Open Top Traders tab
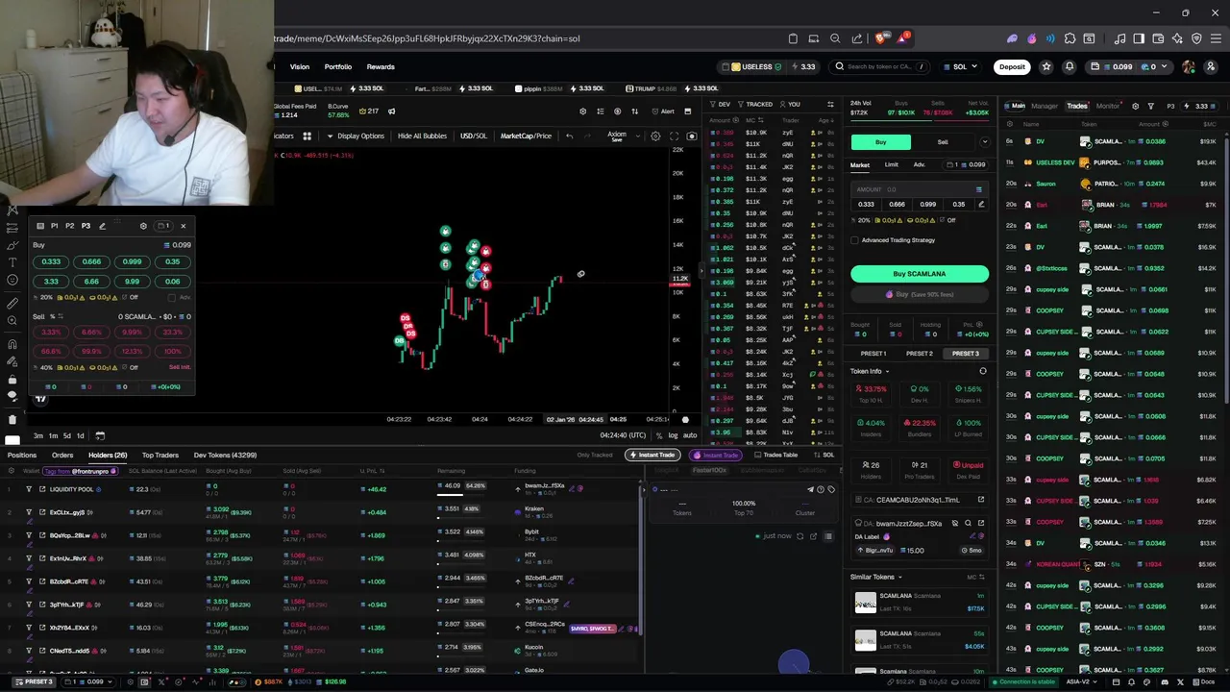The height and width of the screenshot is (692, 1230). (160, 455)
